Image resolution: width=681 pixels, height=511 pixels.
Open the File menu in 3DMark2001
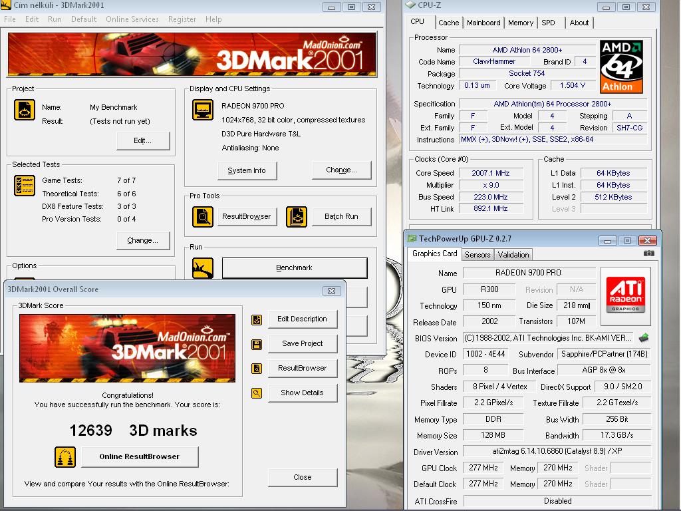pyautogui.click(x=9, y=19)
